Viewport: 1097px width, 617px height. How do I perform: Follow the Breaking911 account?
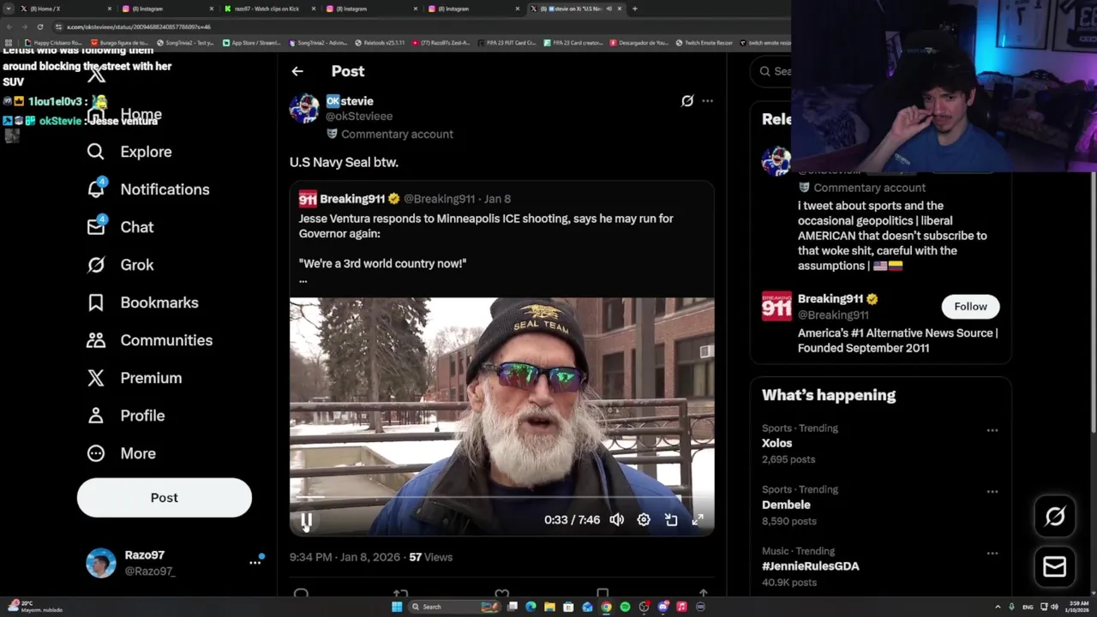[x=970, y=306]
